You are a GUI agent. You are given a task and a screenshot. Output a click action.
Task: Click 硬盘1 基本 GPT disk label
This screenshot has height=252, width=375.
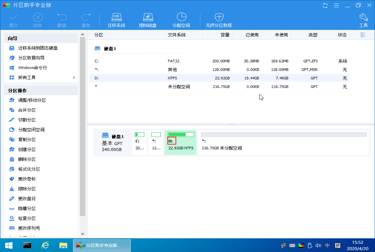[112, 142]
